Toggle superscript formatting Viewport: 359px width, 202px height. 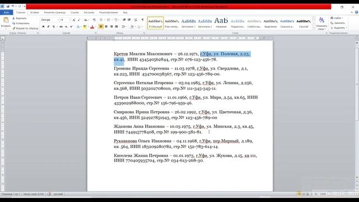pyautogui.click(x=71, y=27)
